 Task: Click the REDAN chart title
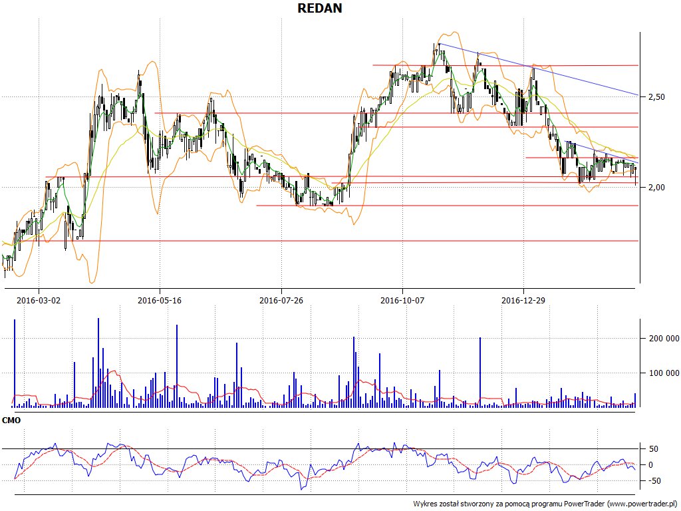(320, 8)
